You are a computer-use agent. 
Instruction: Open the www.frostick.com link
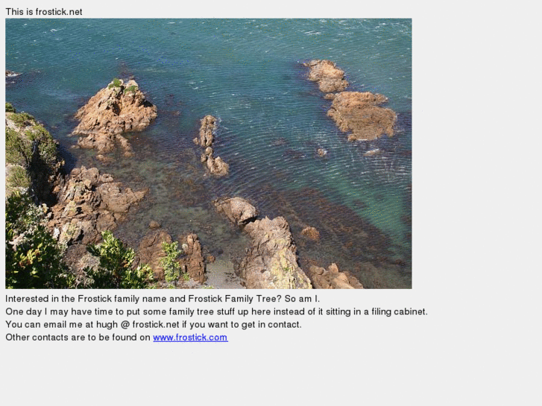point(190,337)
